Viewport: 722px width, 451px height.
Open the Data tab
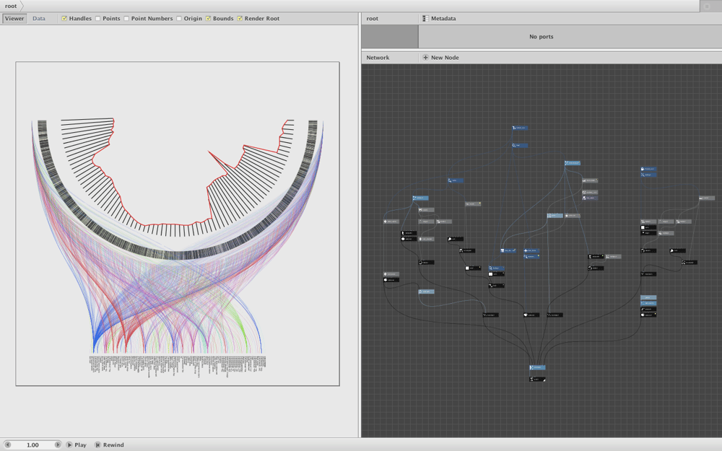[x=39, y=19]
